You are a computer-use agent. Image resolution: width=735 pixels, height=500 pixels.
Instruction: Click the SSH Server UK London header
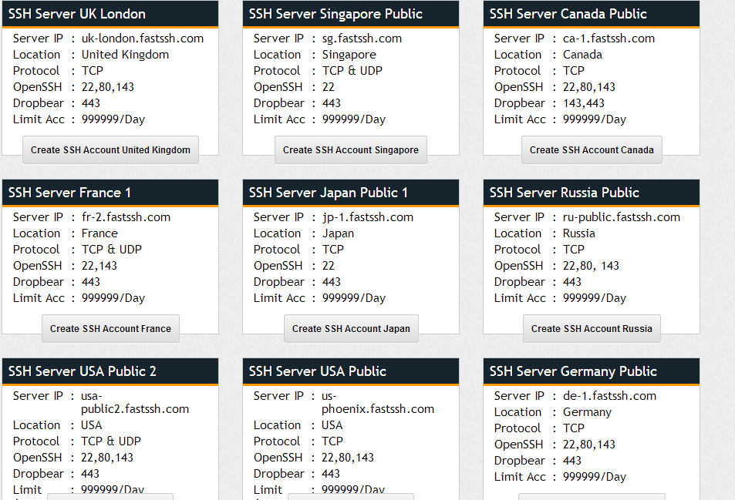[x=77, y=14]
